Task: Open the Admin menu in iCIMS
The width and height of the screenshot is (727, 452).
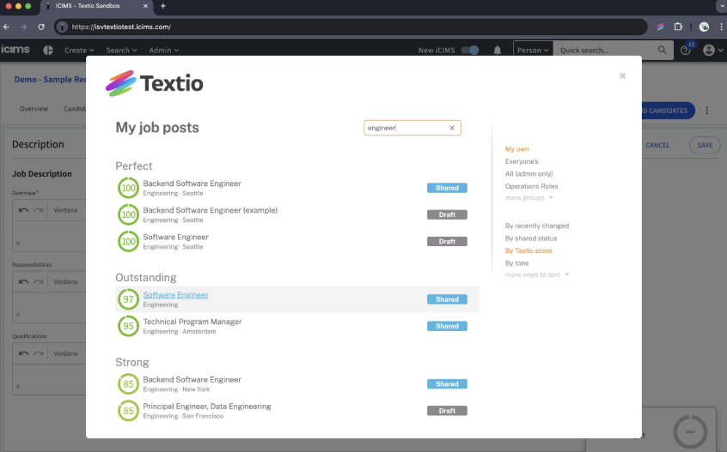Action: (x=163, y=51)
